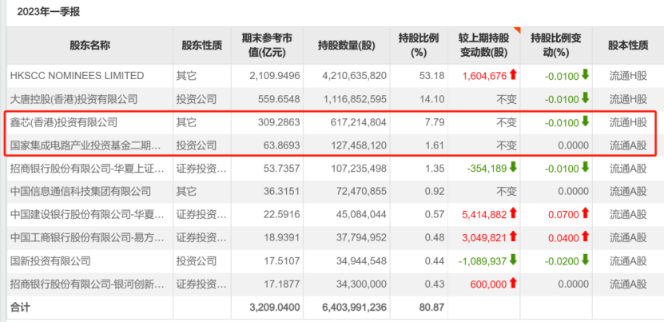Click red up arrow beside 3,049,821
Viewport: 664px width, 322px height.
(513, 238)
